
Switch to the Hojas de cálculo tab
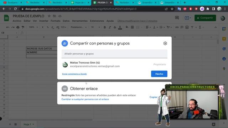[80, 2]
